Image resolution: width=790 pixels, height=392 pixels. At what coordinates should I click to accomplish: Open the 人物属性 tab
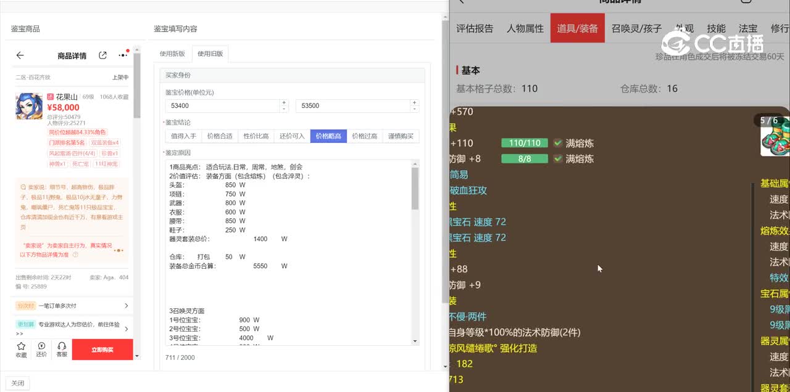(x=525, y=28)
